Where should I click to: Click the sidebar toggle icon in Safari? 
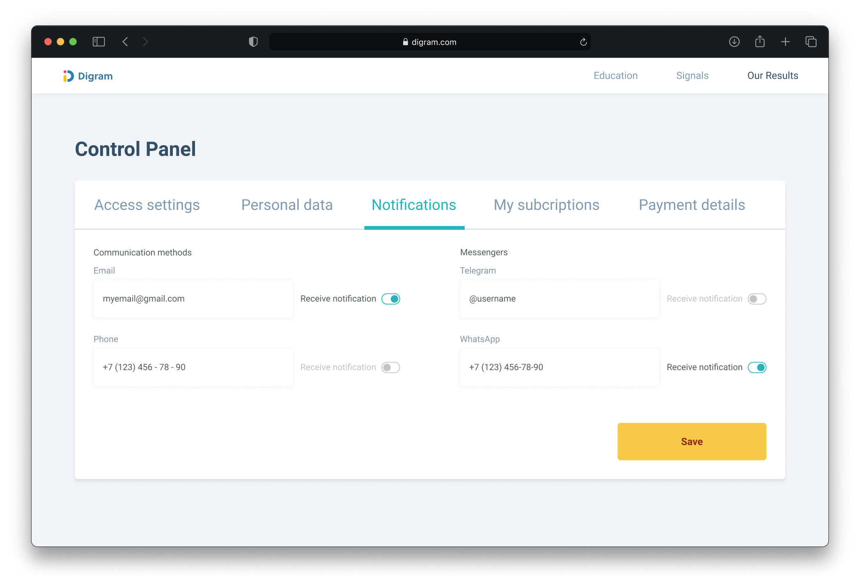click(x=99, y=42)
